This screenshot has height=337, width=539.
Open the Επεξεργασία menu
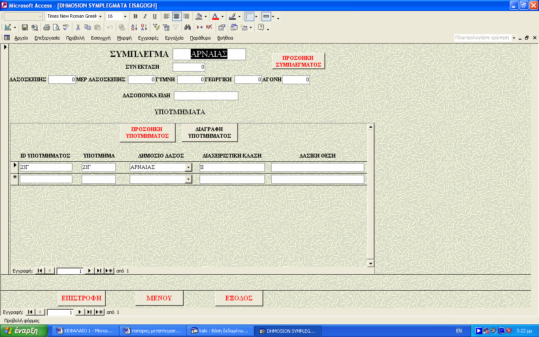click(x=47, y=38)
